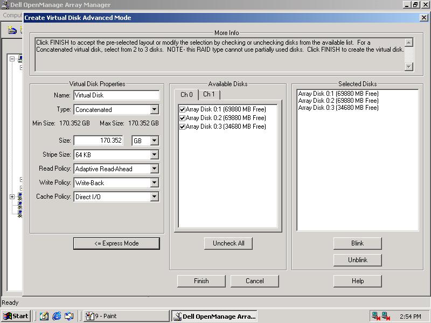The image size is (431, 323).
Task: Click the Unblink button
Action: [x=357, y=260]
